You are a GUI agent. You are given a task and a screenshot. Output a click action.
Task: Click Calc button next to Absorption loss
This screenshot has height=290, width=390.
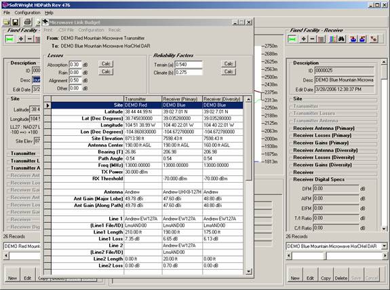pyautogui.click(x=106, y=64)
